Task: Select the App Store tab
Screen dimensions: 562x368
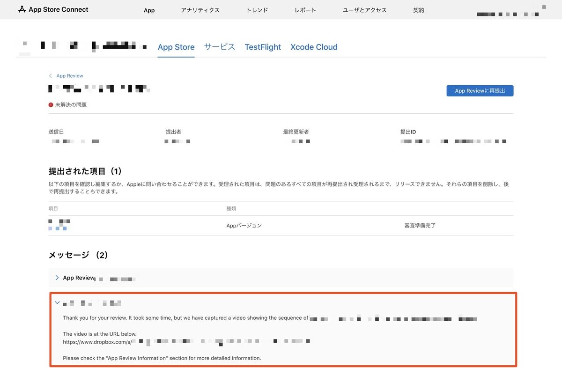Action: click(176, 47)
